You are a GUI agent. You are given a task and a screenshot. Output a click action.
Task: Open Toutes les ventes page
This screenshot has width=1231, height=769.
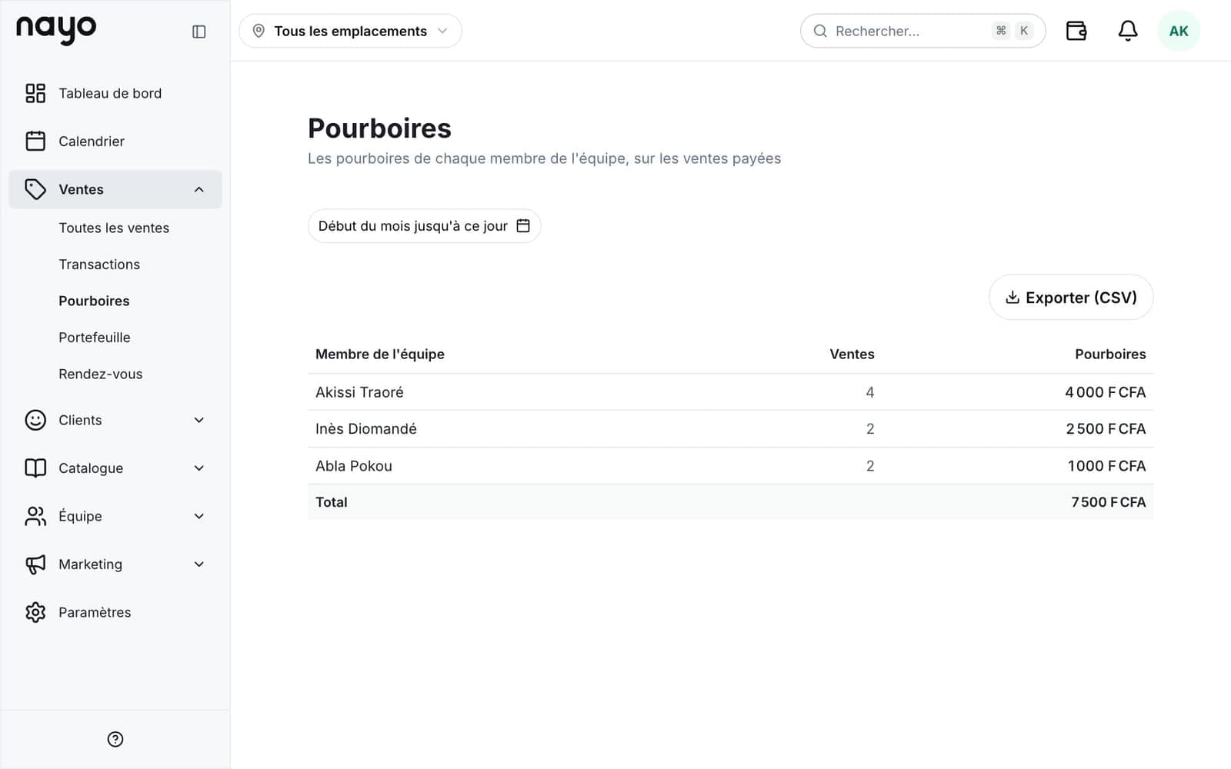point(114,228)
